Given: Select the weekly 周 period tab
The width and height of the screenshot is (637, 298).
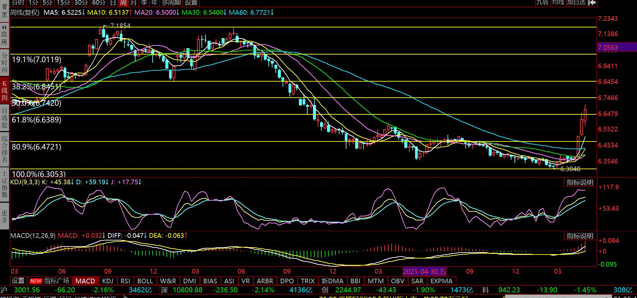Looking at the screenshot, I should click(123, 3).
